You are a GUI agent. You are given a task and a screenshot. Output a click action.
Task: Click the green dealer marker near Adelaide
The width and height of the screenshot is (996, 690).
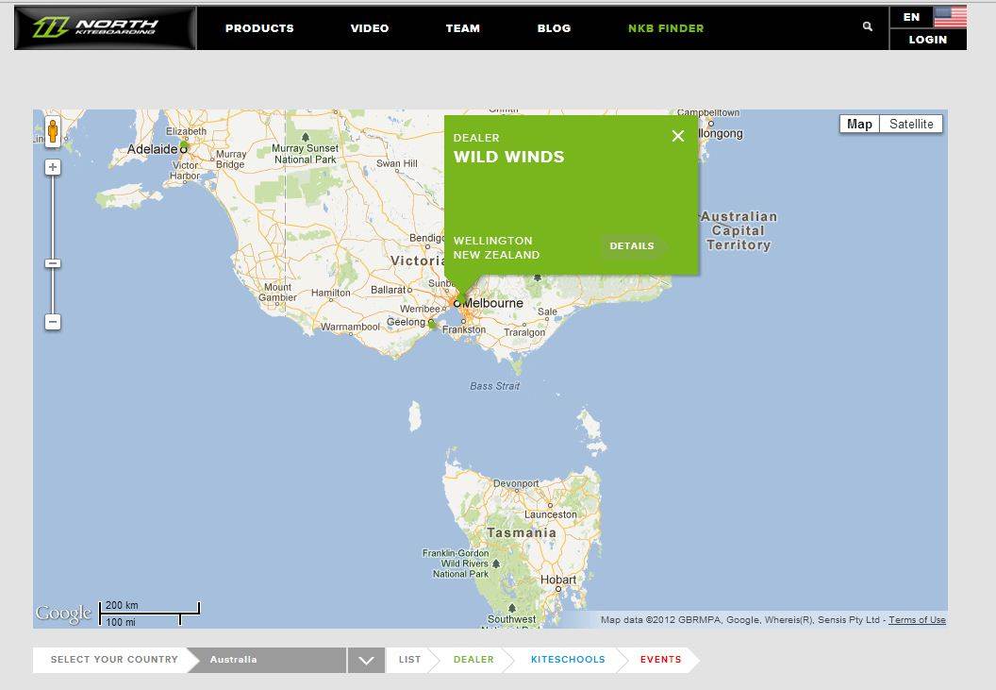186,145
